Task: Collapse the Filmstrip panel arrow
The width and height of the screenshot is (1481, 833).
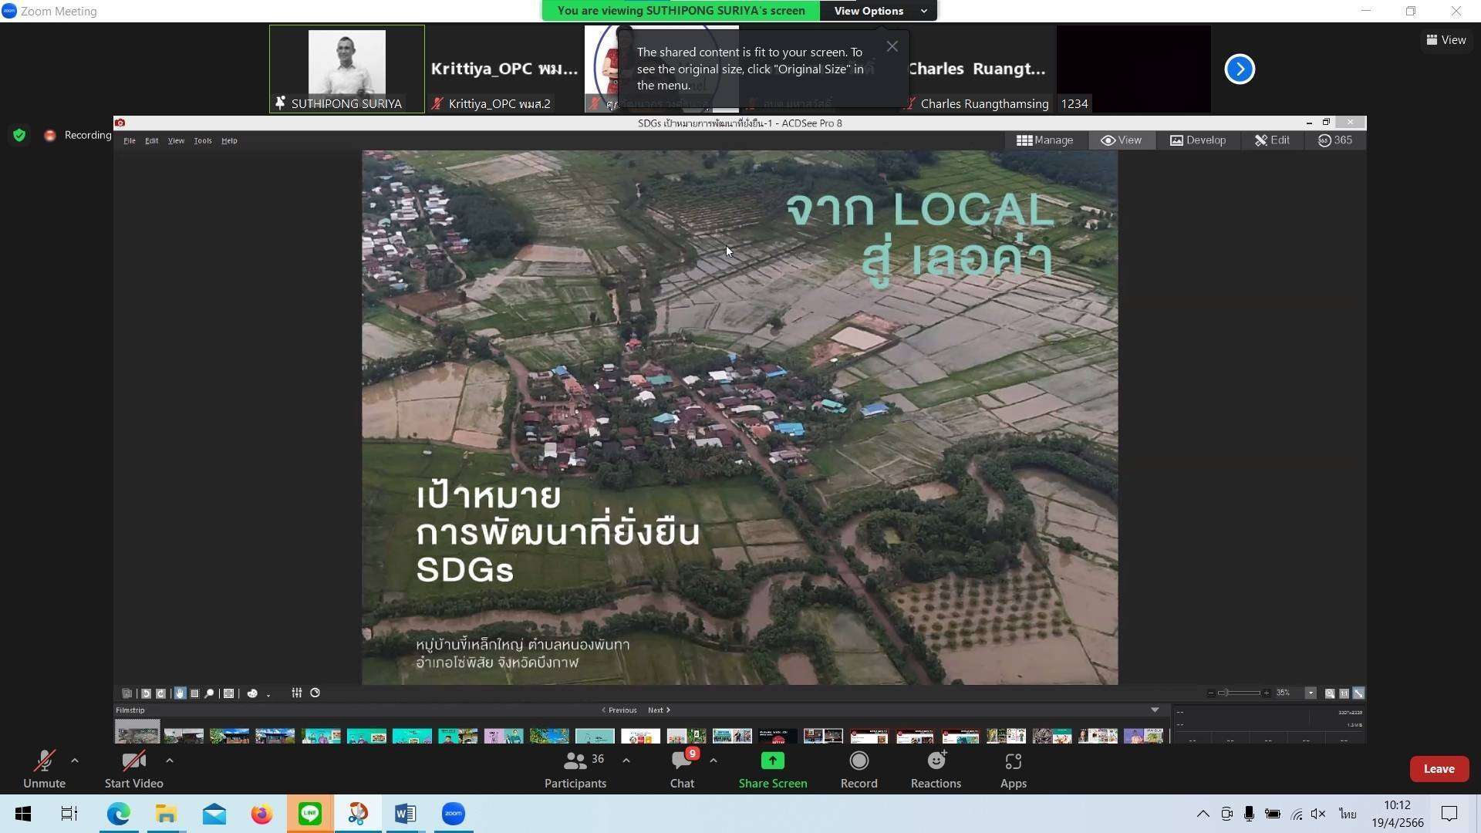Action: [1155, 710]
